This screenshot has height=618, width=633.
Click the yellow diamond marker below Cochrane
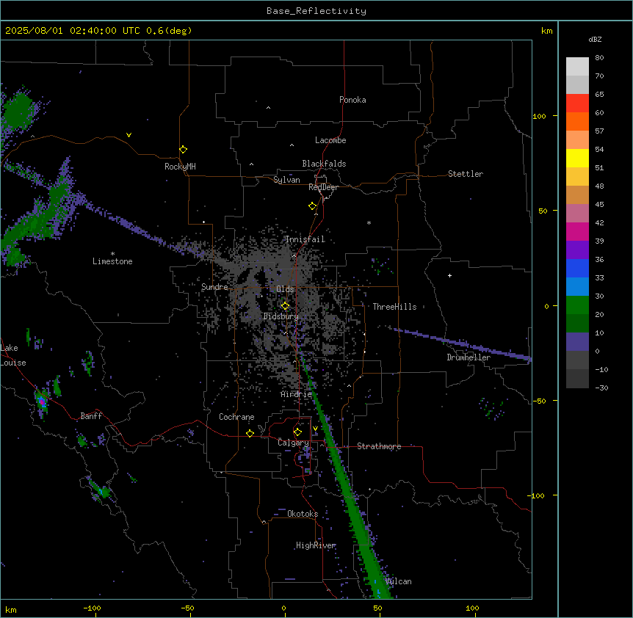tap(250, 433)
